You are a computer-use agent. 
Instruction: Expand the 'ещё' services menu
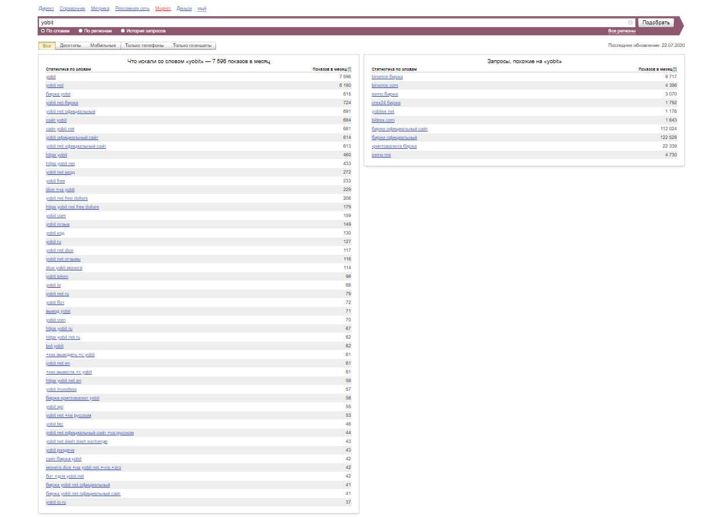coord(202,9)
